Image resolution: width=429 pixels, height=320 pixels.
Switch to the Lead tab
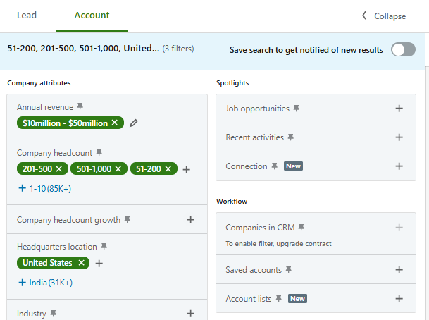[x=27, y=16]
